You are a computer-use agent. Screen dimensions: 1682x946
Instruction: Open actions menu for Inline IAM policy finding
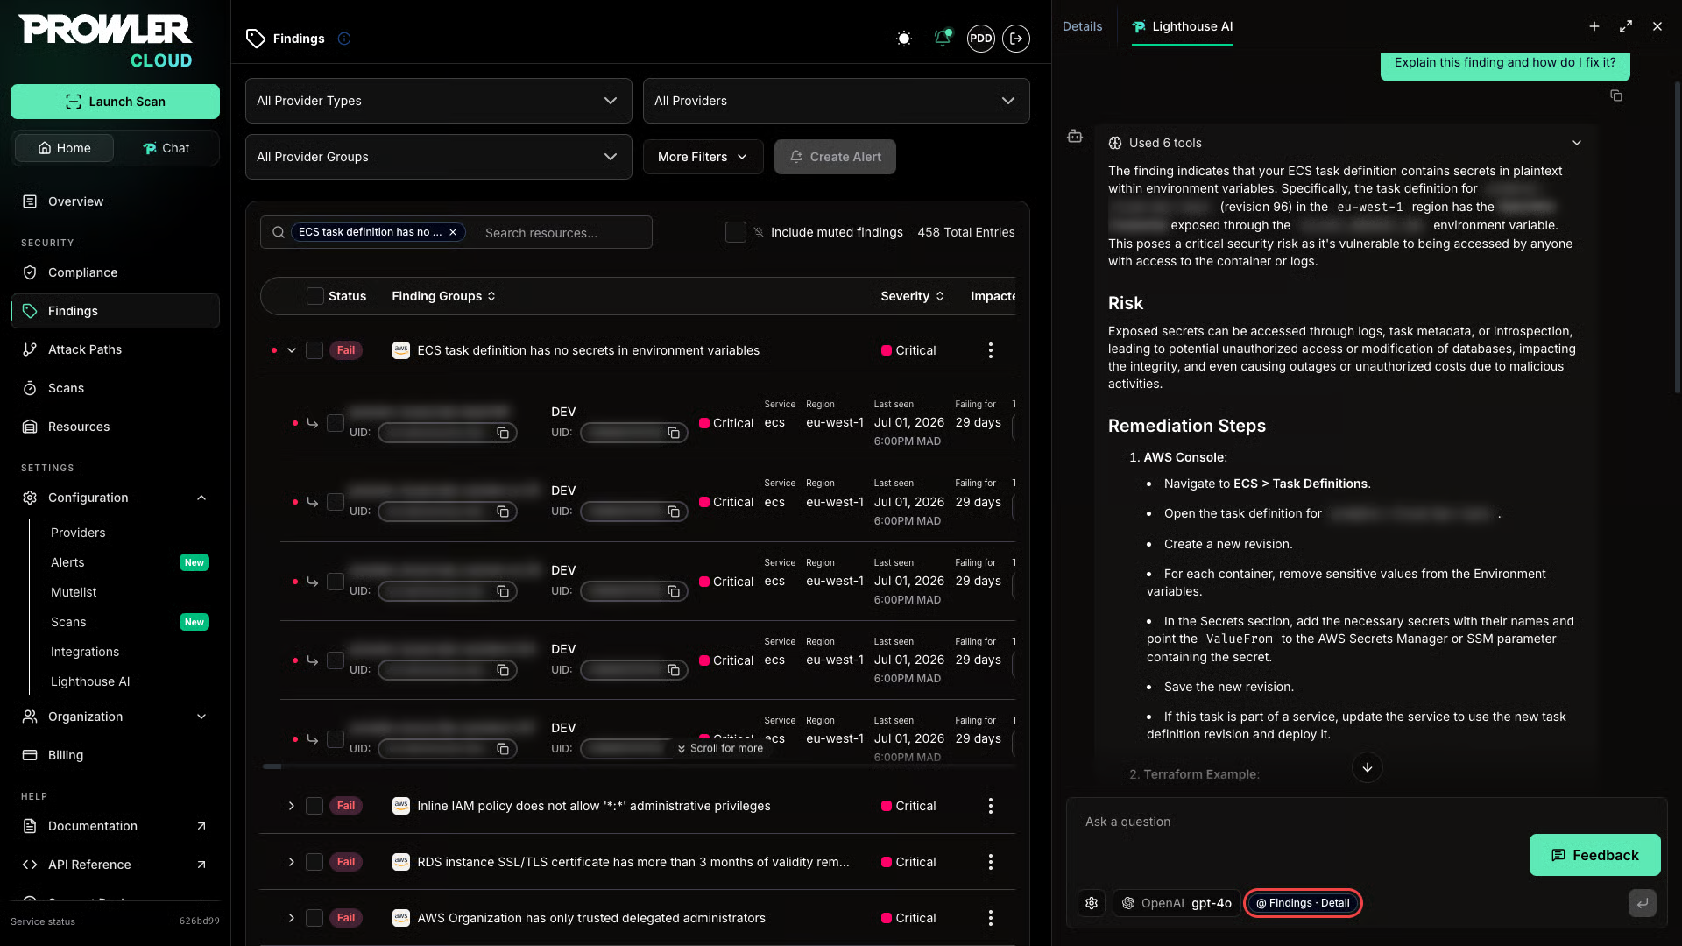click(991, 806)
